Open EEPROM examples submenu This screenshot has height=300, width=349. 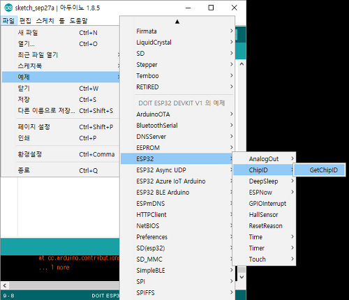[x=177, y=148]
